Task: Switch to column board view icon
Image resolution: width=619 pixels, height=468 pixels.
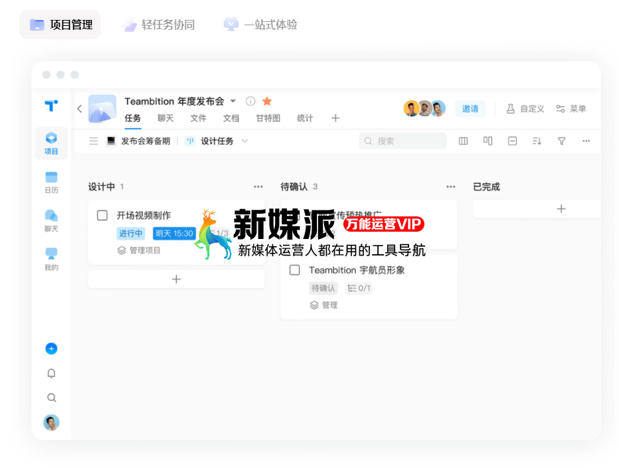Action: [463, 141]
